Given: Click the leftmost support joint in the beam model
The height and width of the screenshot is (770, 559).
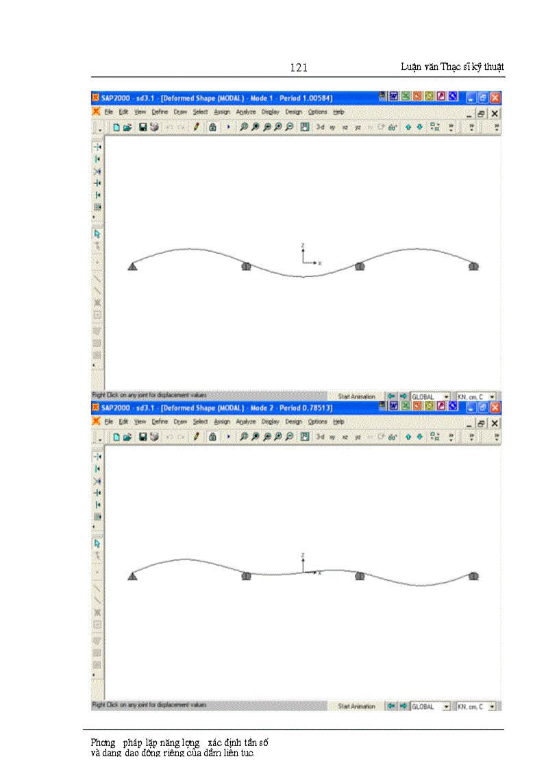Looking at the screenshot, I should point(132,265).
